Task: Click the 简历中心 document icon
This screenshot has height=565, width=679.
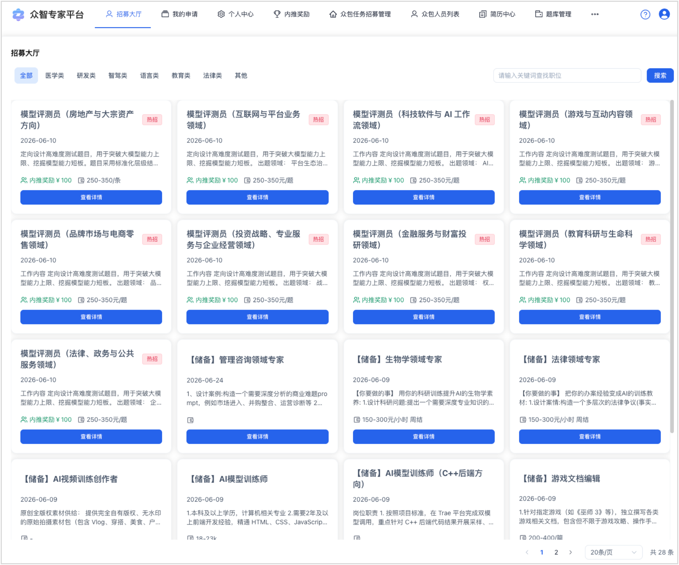Action: (483, 14)
